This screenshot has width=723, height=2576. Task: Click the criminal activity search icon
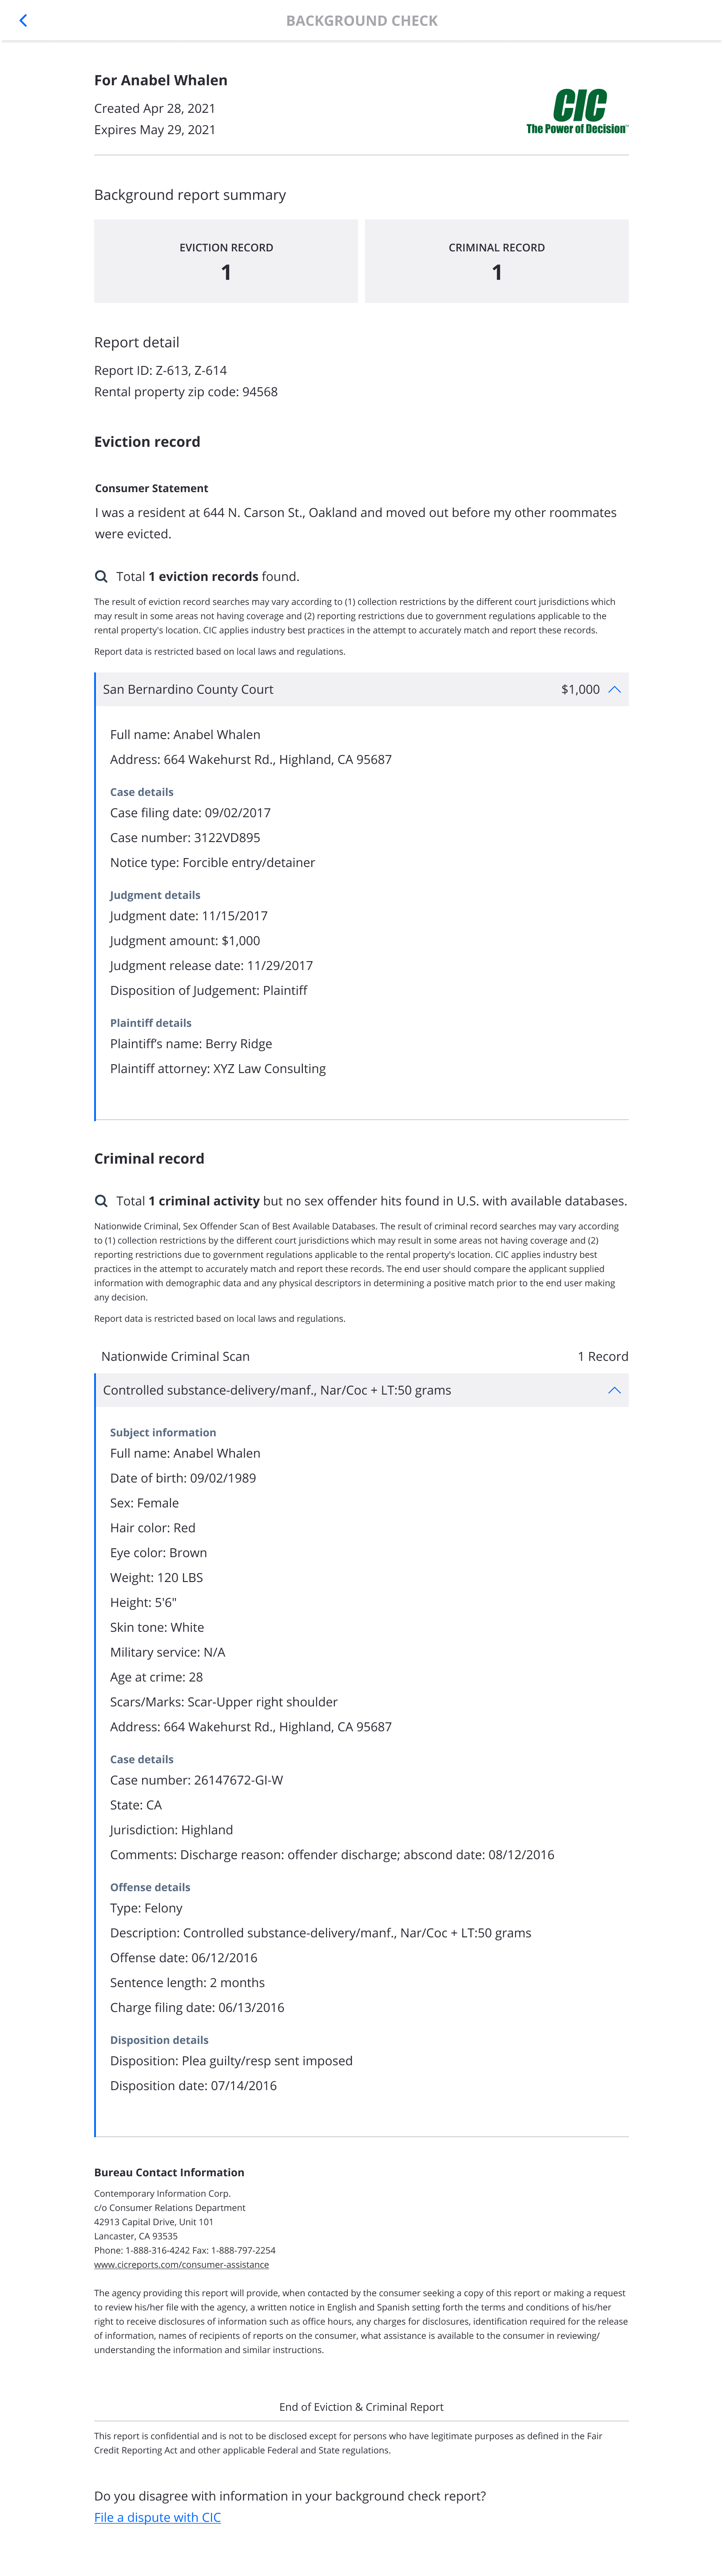click(101, 1201)
